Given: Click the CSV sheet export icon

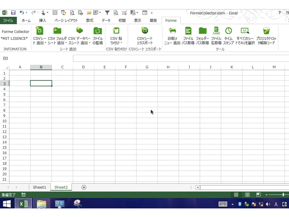Looking at the screenshot, I should tap(144, 31).
